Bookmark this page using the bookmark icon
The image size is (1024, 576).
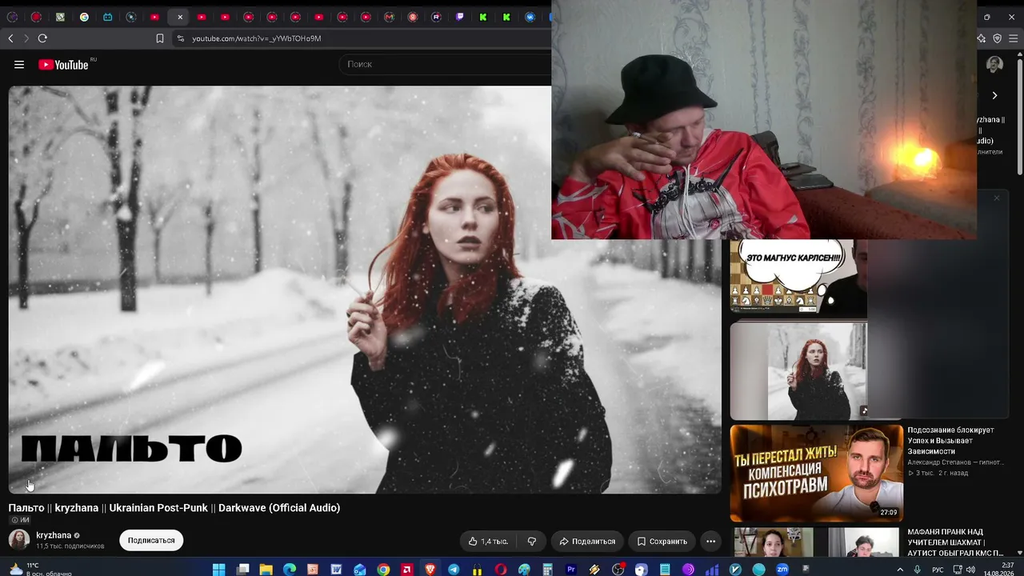[160, 38]
